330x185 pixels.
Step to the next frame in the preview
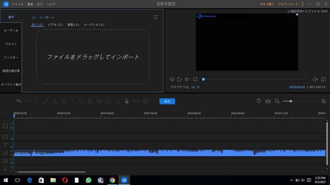pyautogui.click(x=187, y=79)
